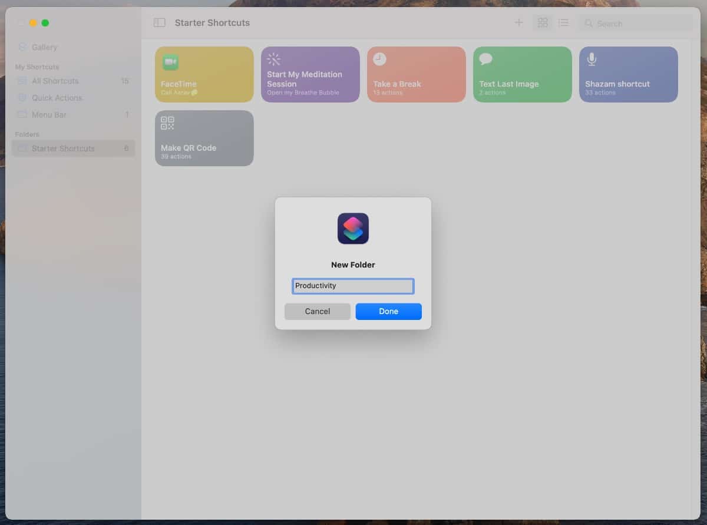Image resolution: width=707 pixels, height=525 pixels.
Task: Add a new shortcut with plus icon
Action: 519,22
